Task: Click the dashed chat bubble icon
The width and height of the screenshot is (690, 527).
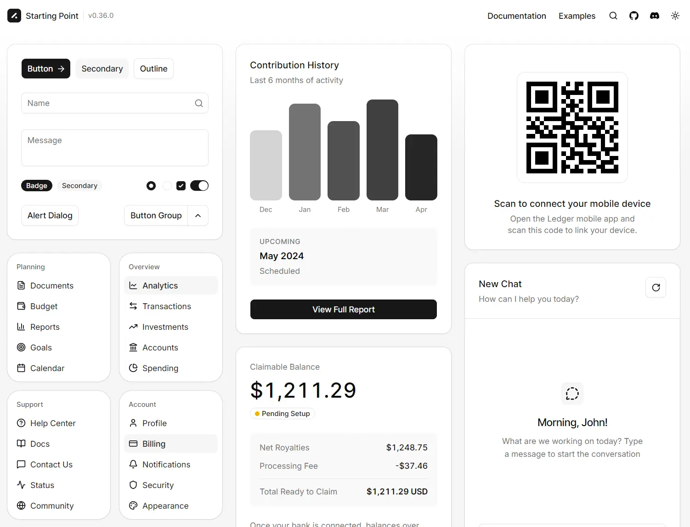Action: (x=572, y=394)
